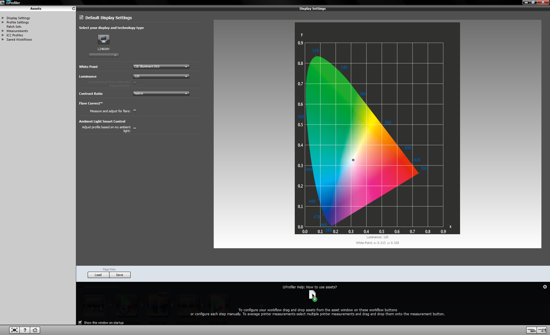Click the 'Ambient Light Smart Control' label

(x=102, y=122)
